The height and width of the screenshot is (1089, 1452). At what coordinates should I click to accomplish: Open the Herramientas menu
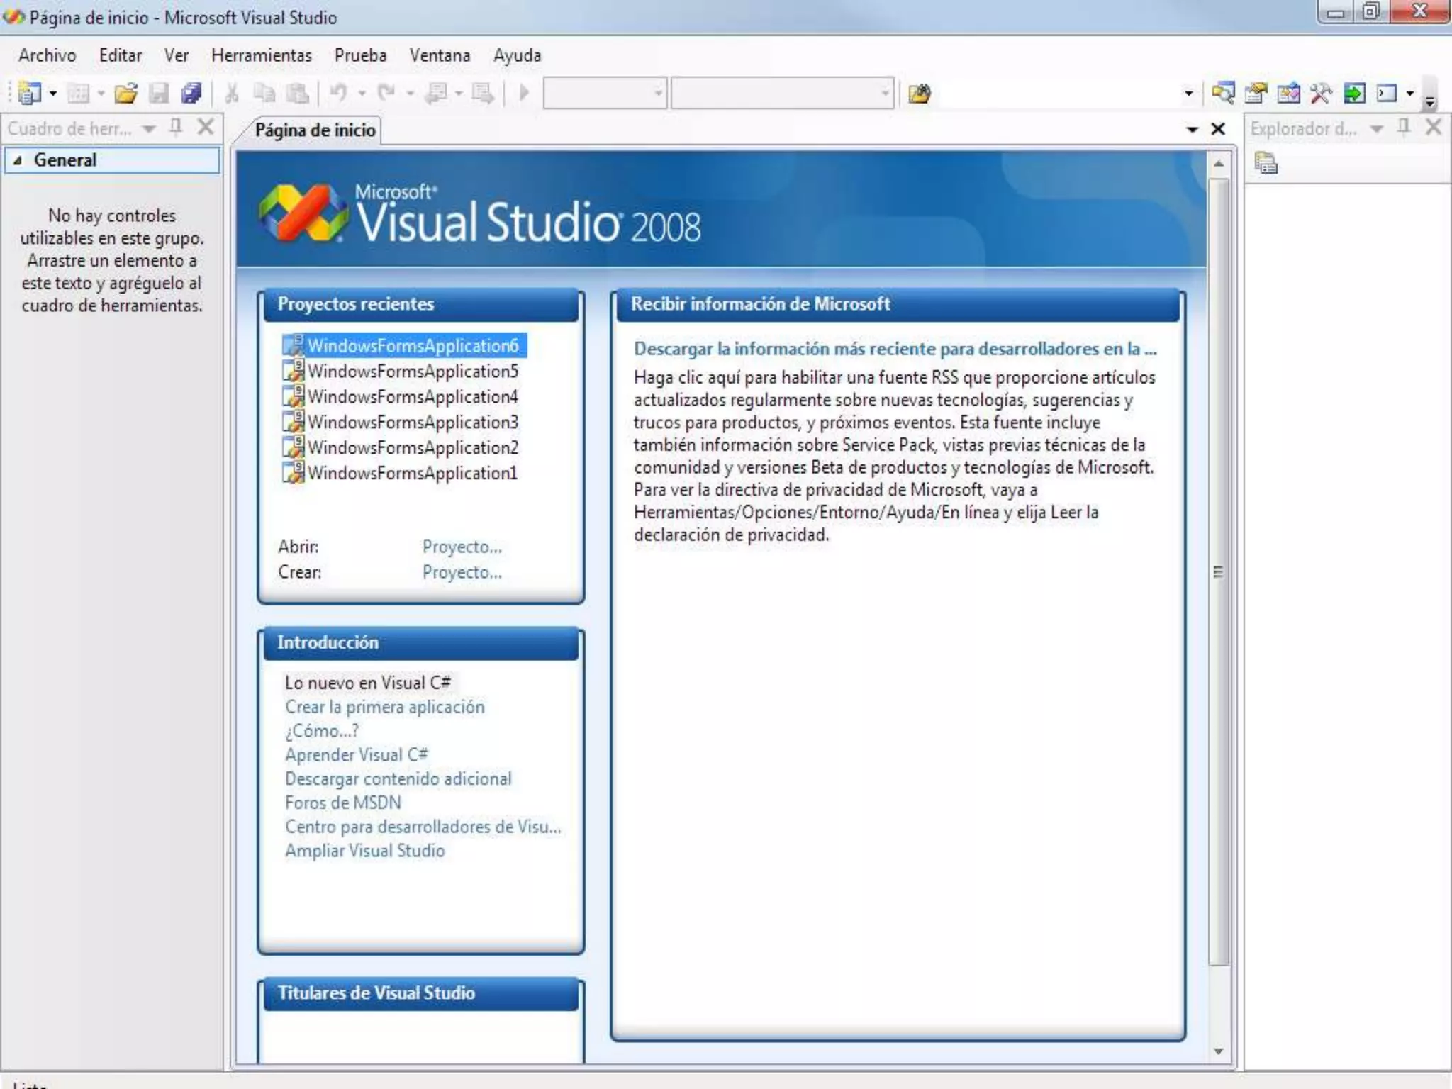[261, 55]
